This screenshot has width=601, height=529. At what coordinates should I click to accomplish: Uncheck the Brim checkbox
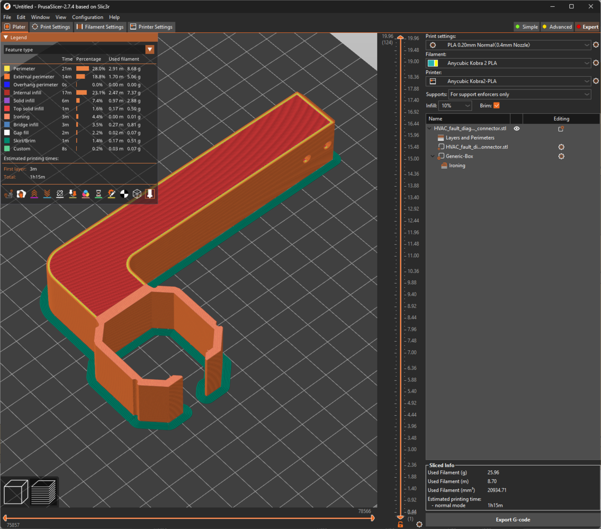[x=496, y=106]
